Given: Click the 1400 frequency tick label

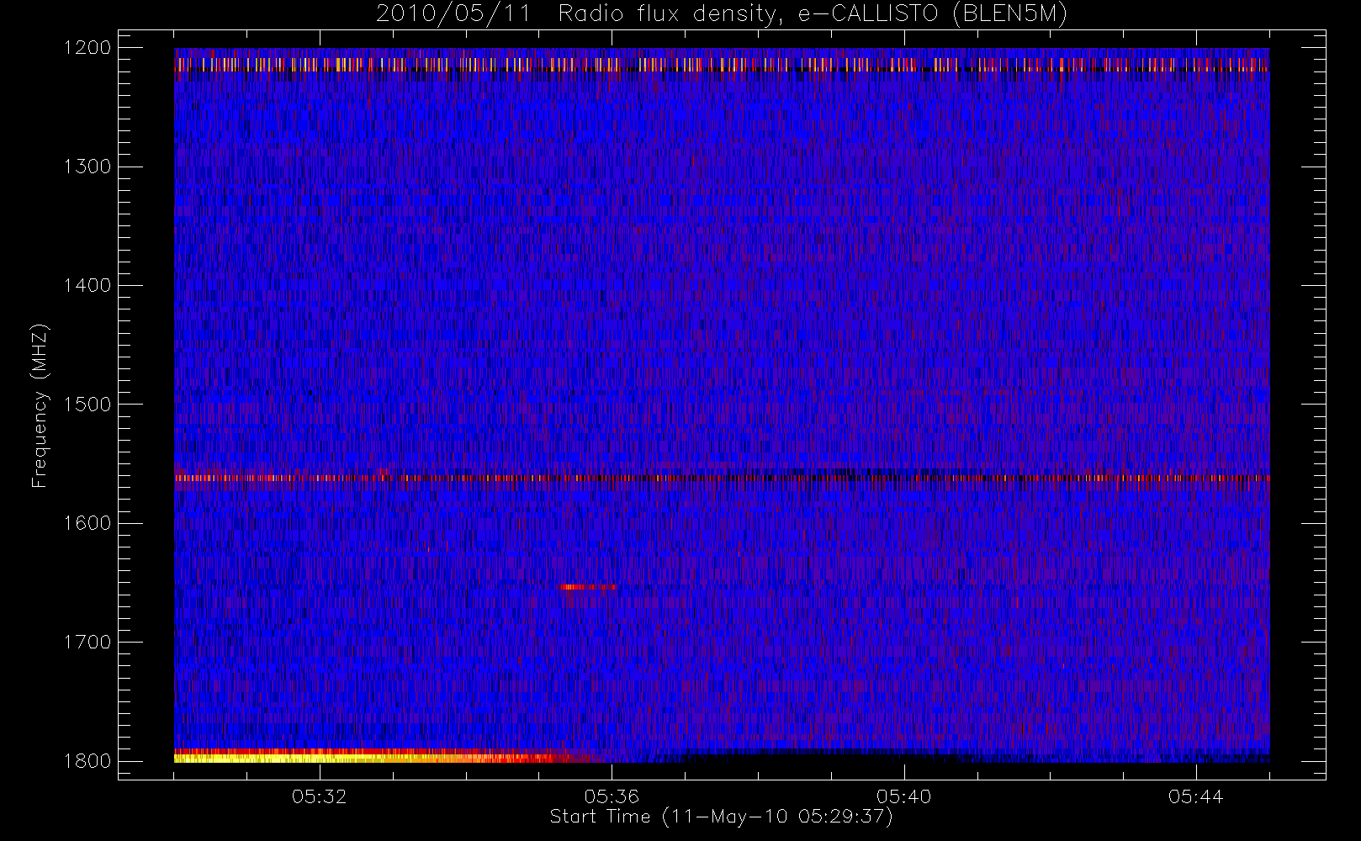Looking at the screenshot, I should (x=88, y=285).
